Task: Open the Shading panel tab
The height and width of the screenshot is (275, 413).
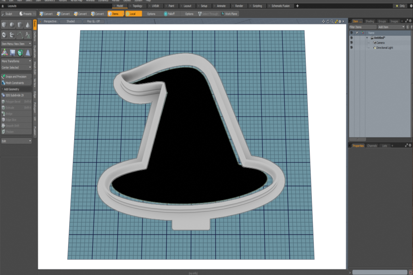Action: pos(369,21)
